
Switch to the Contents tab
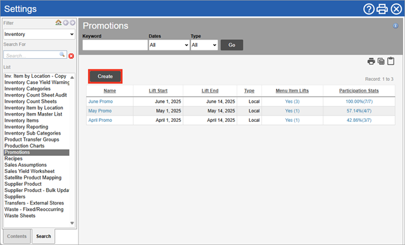click(x=17, y=236)
